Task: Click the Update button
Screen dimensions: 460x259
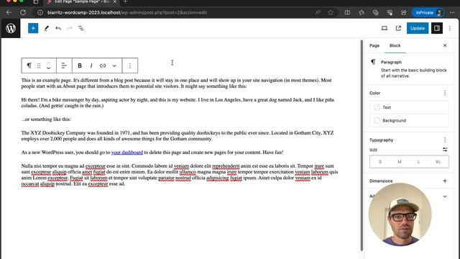Action: pos(418,28)
